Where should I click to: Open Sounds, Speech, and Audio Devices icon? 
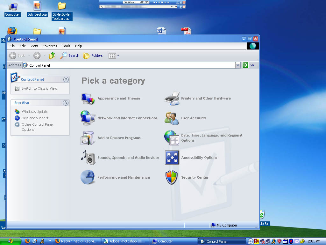pyautogui.click(x=88, y=158)
